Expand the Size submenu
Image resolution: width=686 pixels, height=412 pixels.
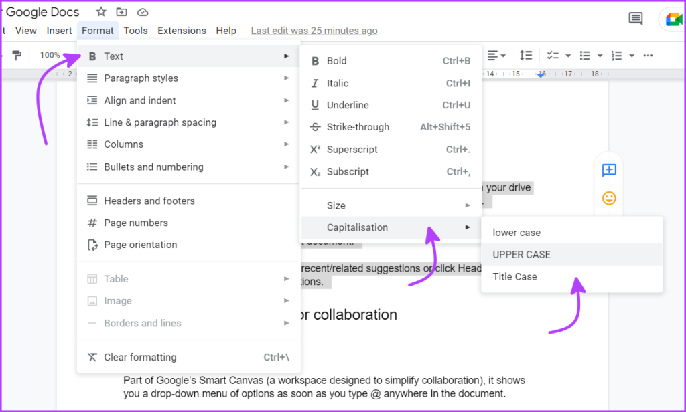(391, 205)
